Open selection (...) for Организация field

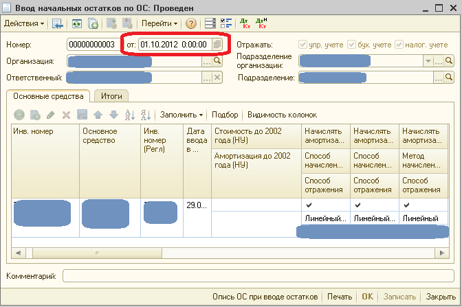[x=207, y=61]
